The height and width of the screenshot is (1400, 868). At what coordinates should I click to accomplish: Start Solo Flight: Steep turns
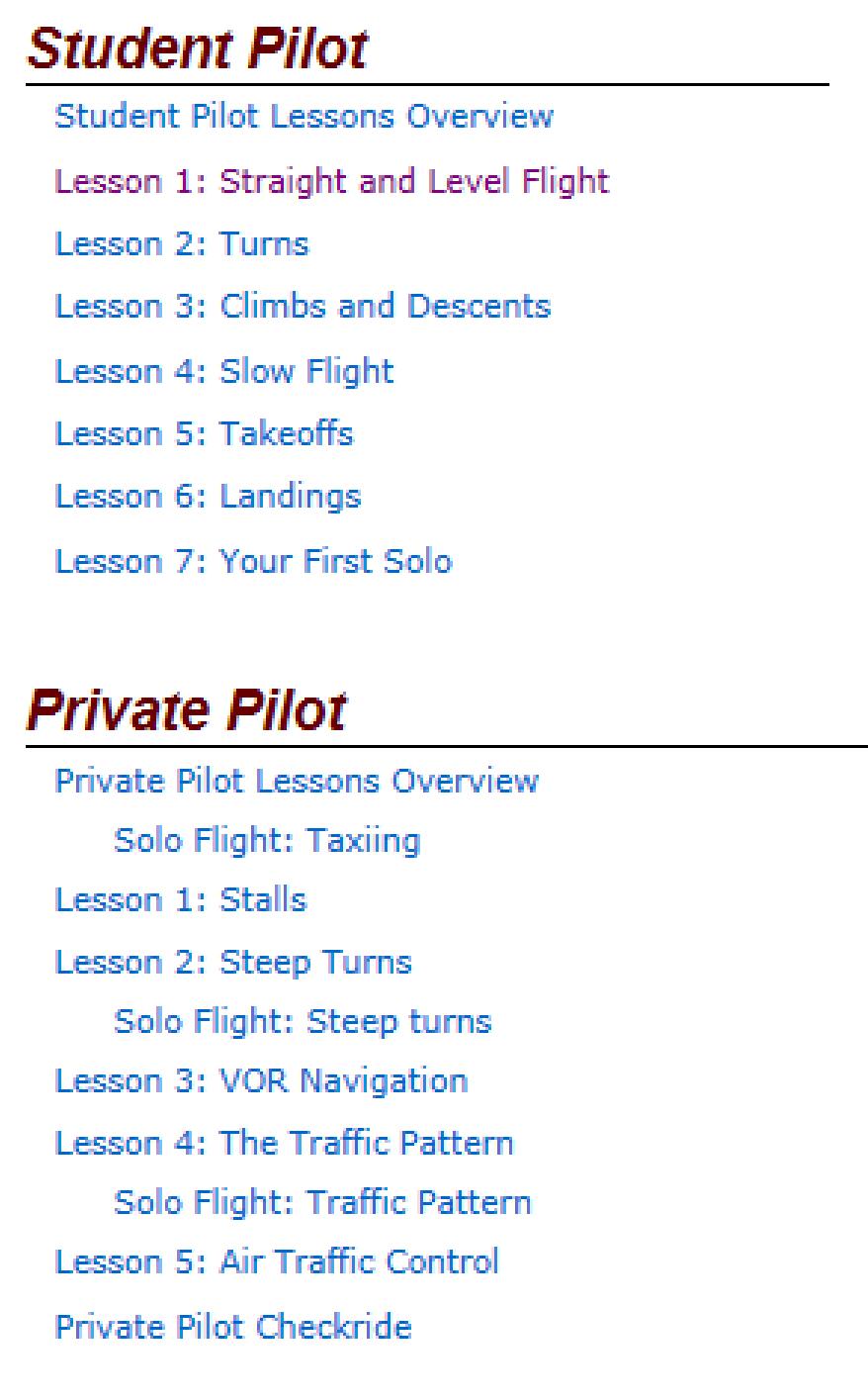[x=303, y=1021]
